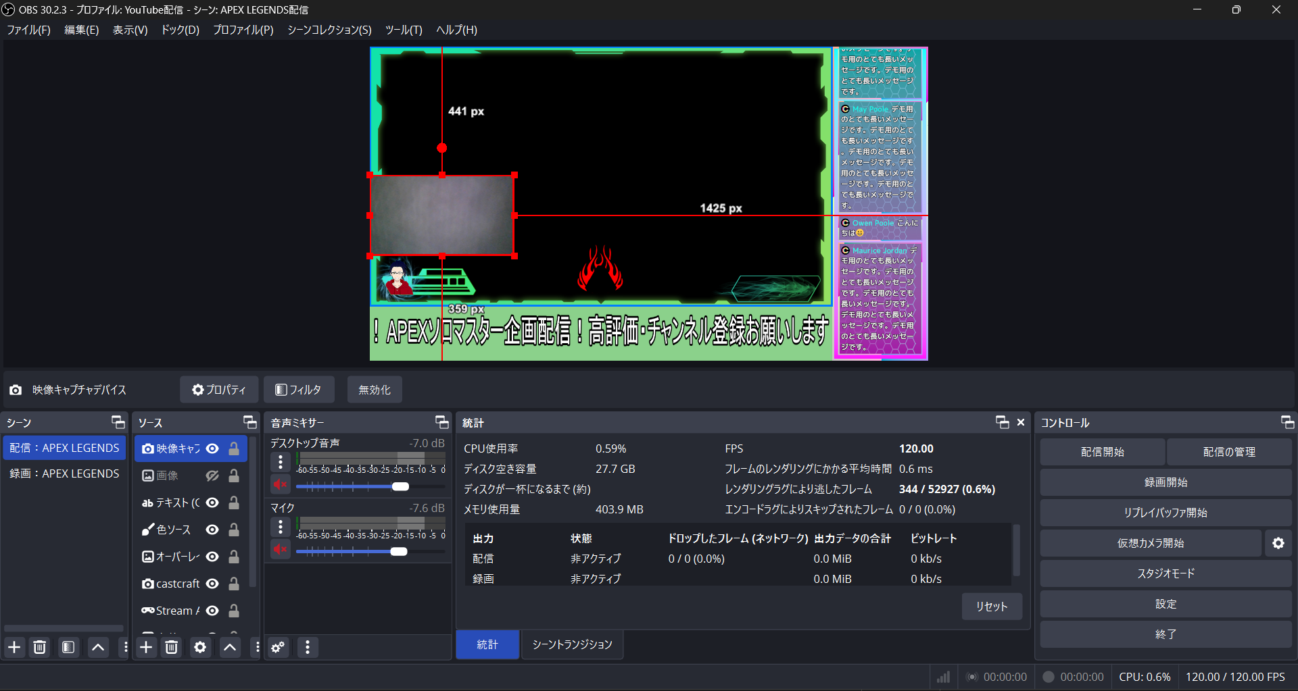Image resolution: width=1298 pixels, height=691 pixels.
Task: Close the 統計 stats dock
Action: (x=1021, y=422)
